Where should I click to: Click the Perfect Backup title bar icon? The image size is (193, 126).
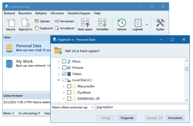point(7,6)
